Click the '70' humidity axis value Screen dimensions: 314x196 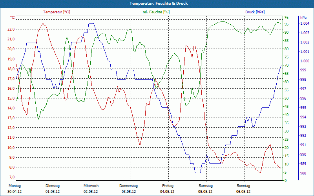[287, 65]
